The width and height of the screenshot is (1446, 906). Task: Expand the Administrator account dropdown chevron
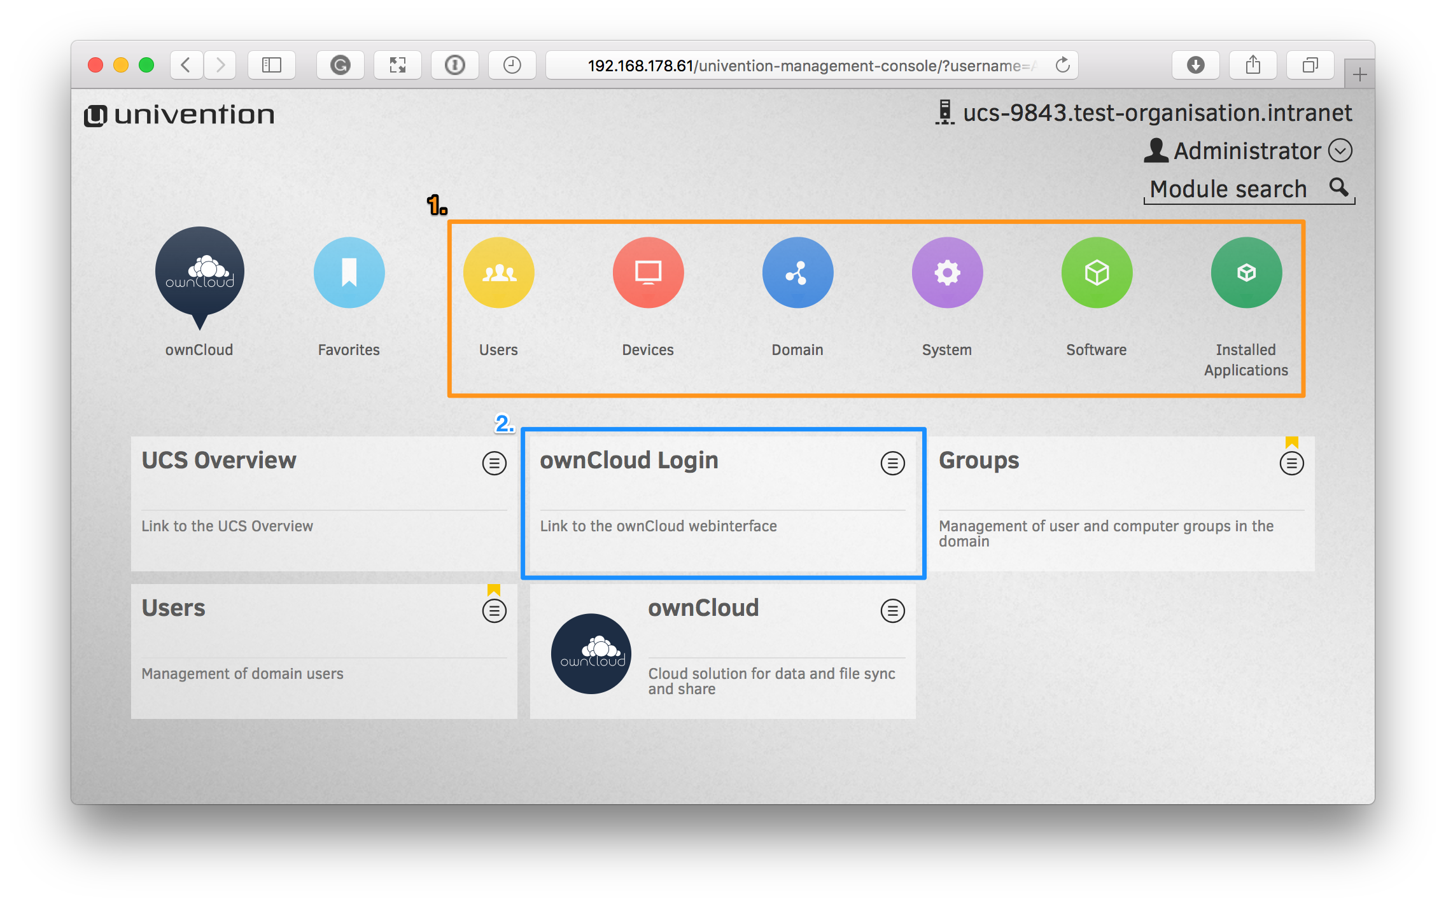click(1342, 150)
